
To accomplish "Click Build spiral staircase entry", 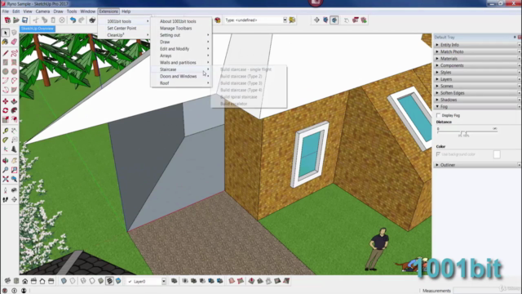I will [x=239, y=97].
